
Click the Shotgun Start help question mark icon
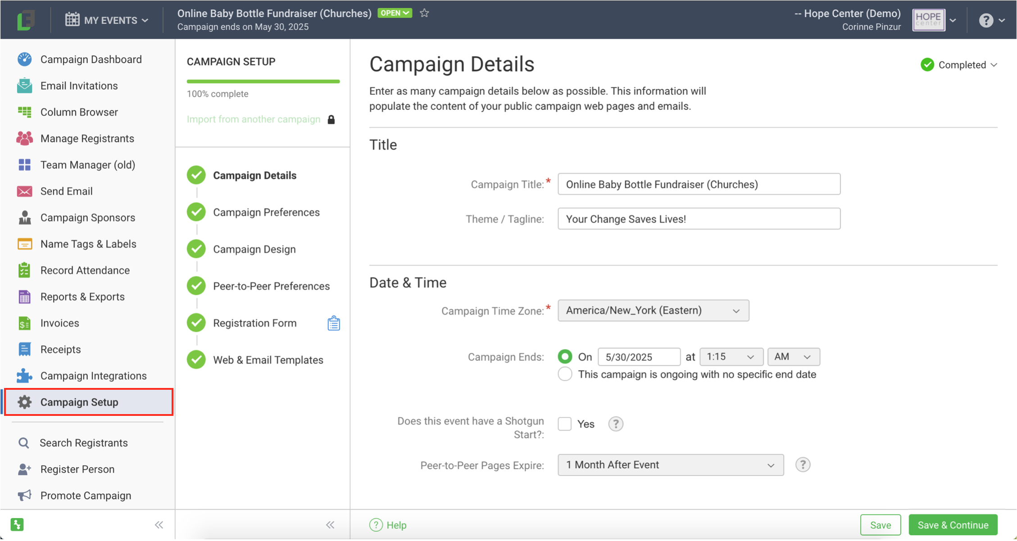[615, 424]
